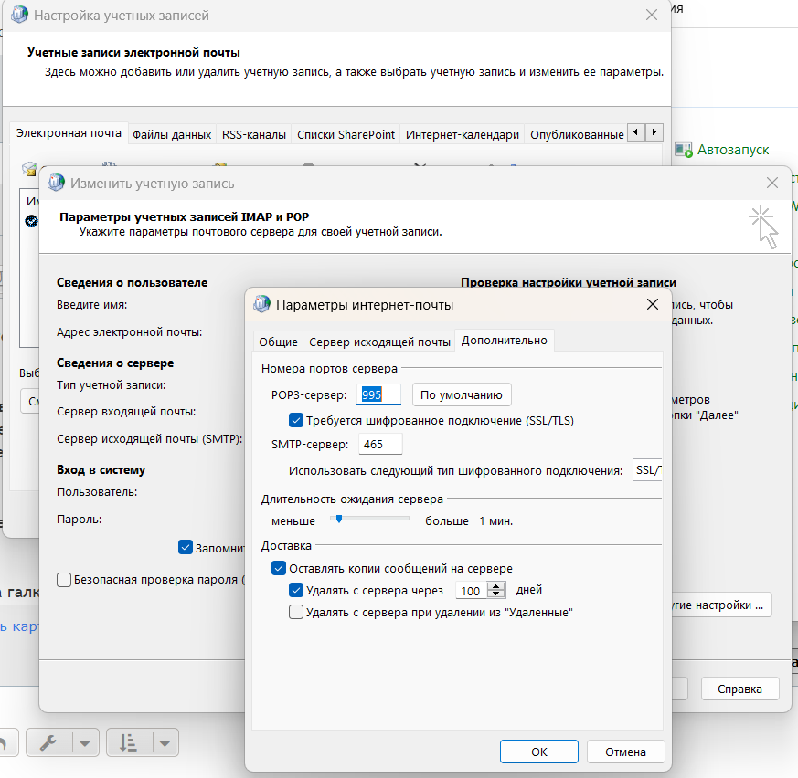Open the dropdown arrow beside the sort icon
Image resolution: width=798 pixels, height=778 pixels.
tap(165, 743)
